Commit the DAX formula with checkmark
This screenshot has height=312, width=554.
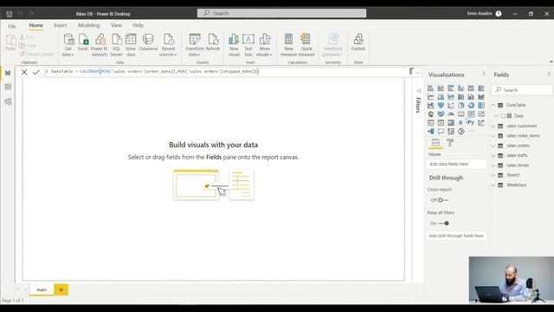pyautogui.click(x=36, y=72)
